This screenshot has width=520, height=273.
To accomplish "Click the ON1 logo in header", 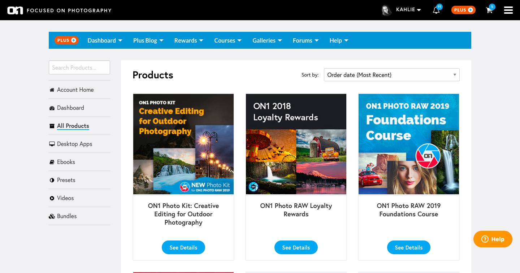I will [x=15, y=10].
